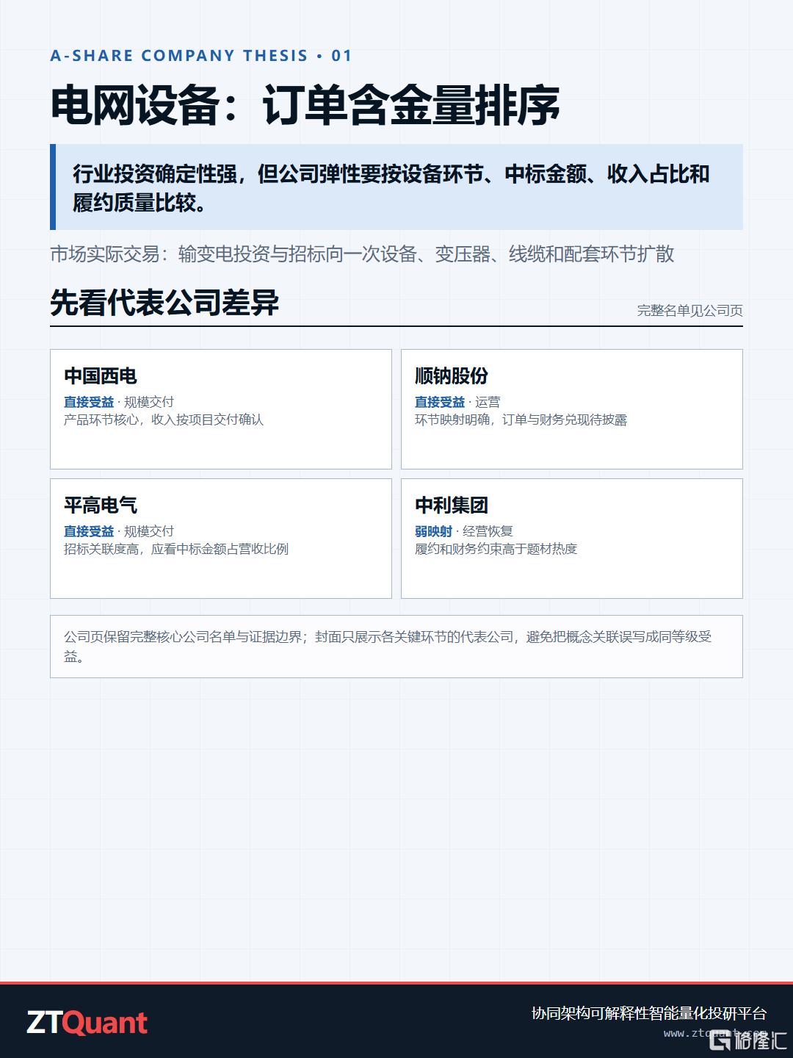Click the 'A-SHARE COMPANY THESIS • 01' header text
The height and width of the screenshot is (1058, 793).
point(201,56)
